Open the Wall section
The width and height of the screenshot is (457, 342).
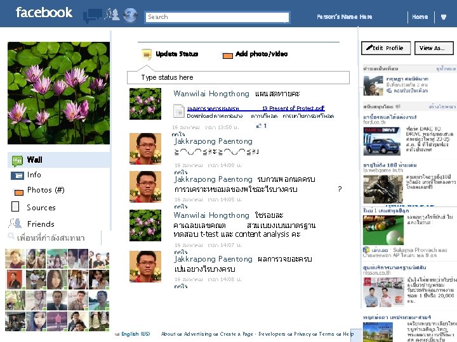point(59,160)
